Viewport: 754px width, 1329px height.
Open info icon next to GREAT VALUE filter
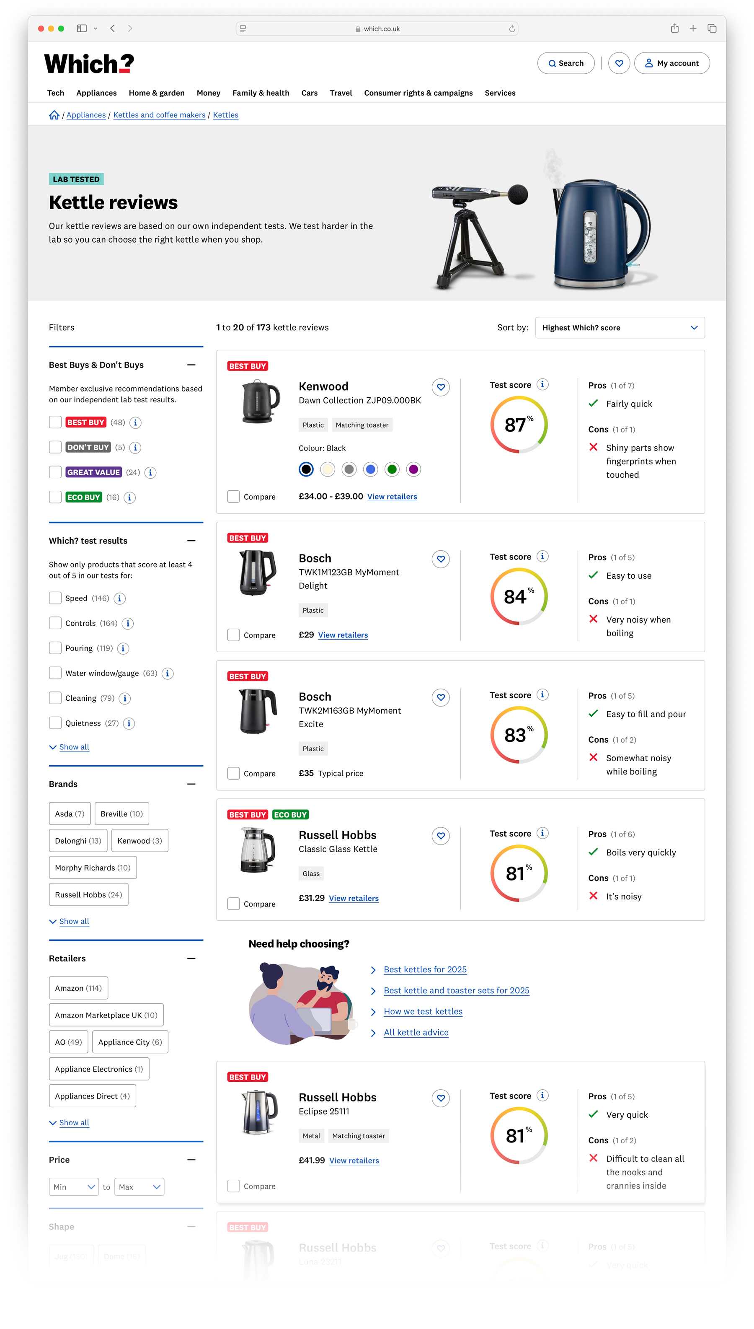150,472
